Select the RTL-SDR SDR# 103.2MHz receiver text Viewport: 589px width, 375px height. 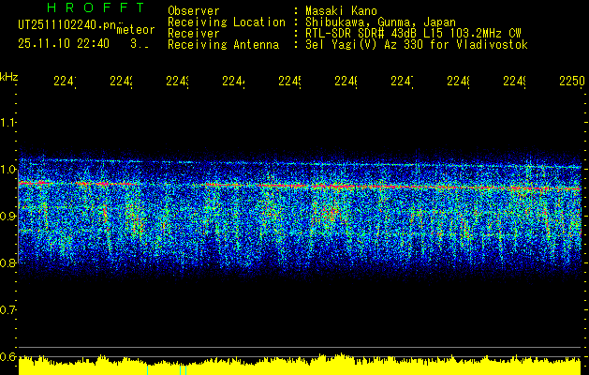(413, 34)
